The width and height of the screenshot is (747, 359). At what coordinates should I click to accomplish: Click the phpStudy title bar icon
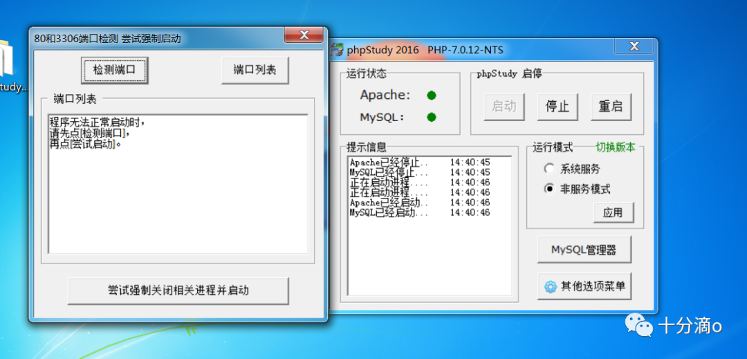pyautogui.click(x=338, y=50)
